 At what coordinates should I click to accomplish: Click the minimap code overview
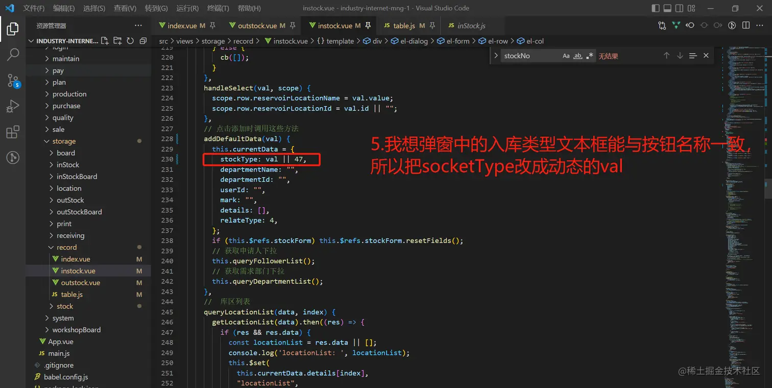(x=744, y=217)
